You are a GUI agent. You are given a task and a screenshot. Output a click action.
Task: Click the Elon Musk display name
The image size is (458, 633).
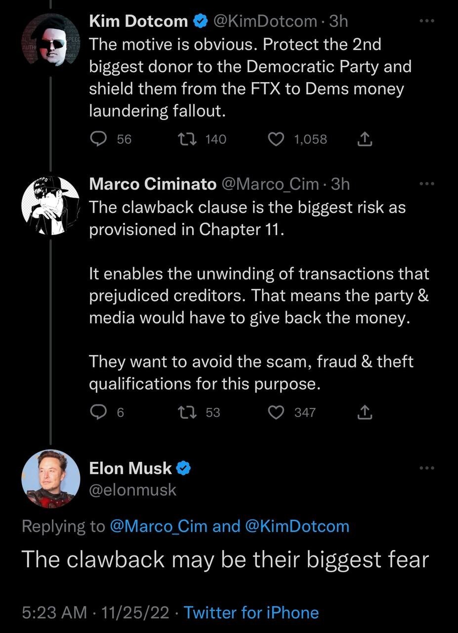pyautogui.click(x=130, y=468)
